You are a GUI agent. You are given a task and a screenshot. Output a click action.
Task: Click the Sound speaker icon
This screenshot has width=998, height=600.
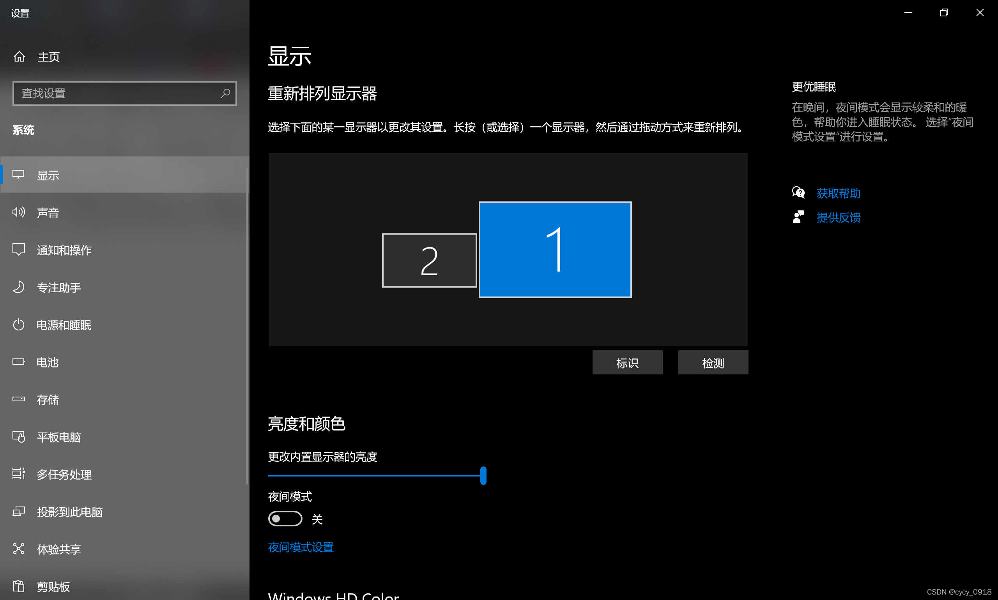(x=19, y=212)
